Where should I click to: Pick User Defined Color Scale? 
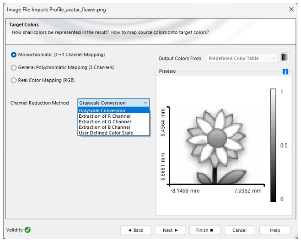[113, 133]
